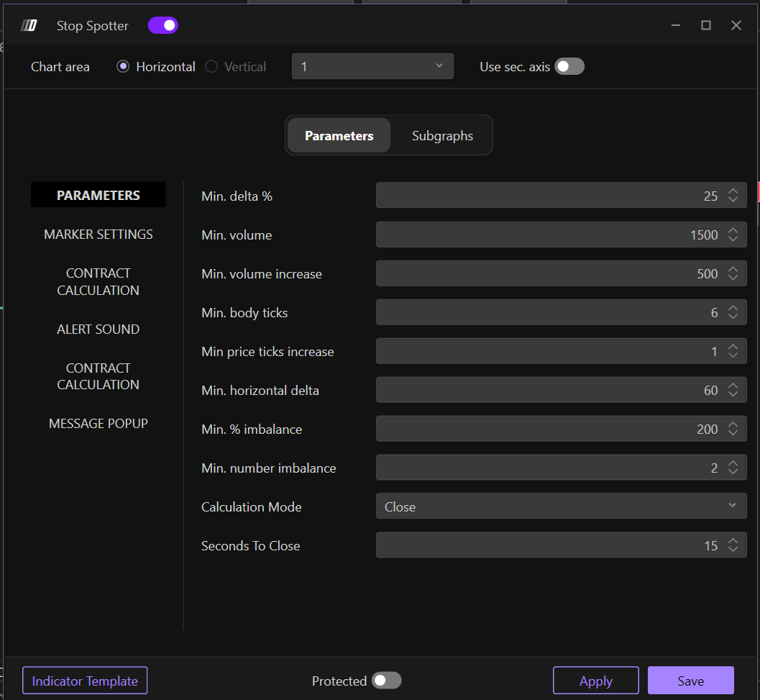Click the app logo icon in title bar
This screenshot has width=760, height=700.
(x=29, y=26)
